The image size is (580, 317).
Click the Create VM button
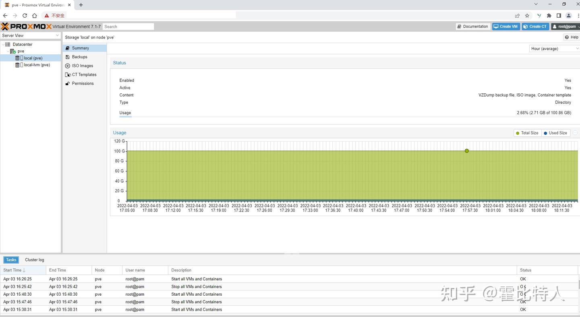coord(505,27)
